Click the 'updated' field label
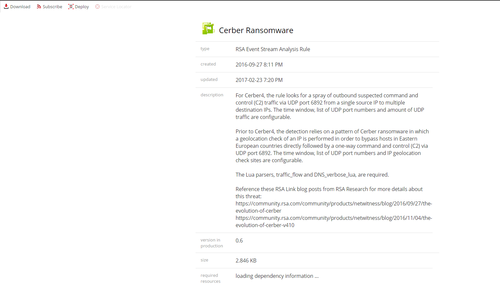 tap(209, 80)
